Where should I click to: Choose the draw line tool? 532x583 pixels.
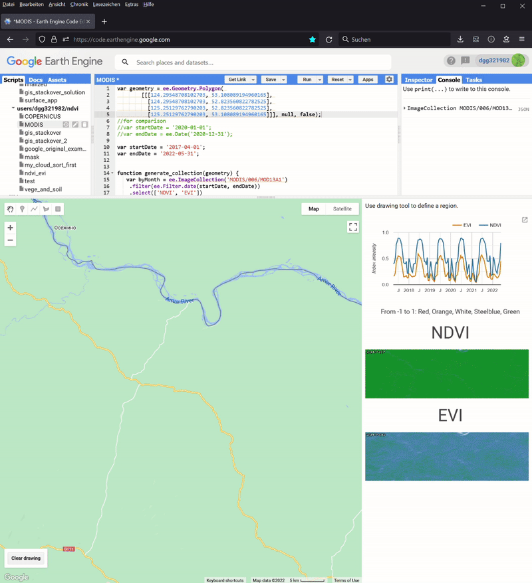(x=34, y=209)
